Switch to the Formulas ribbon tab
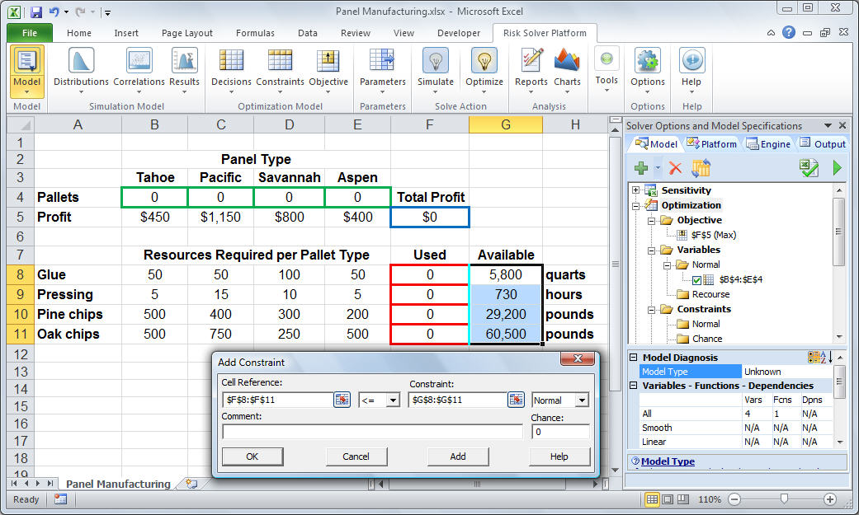The image size is (859, 515). click(x=255, y=33)
